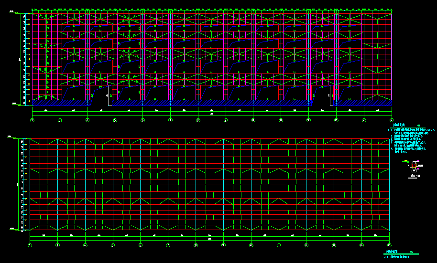
Task: Select axis bubble 7 under lower roof plan
Action: coord(168,245)
